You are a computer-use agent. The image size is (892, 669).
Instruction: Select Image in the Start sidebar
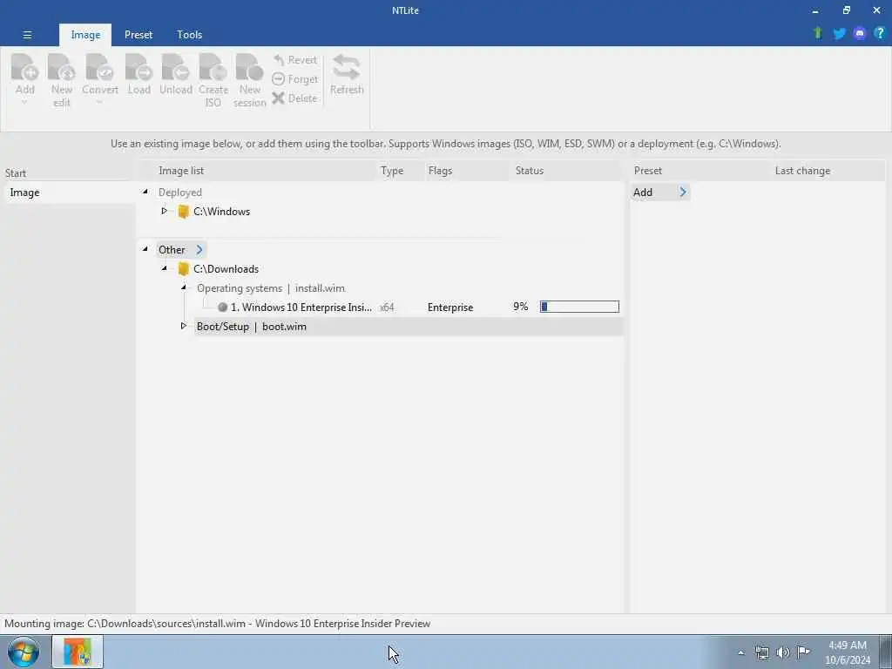pyautogui.click(x=68, y=193)
